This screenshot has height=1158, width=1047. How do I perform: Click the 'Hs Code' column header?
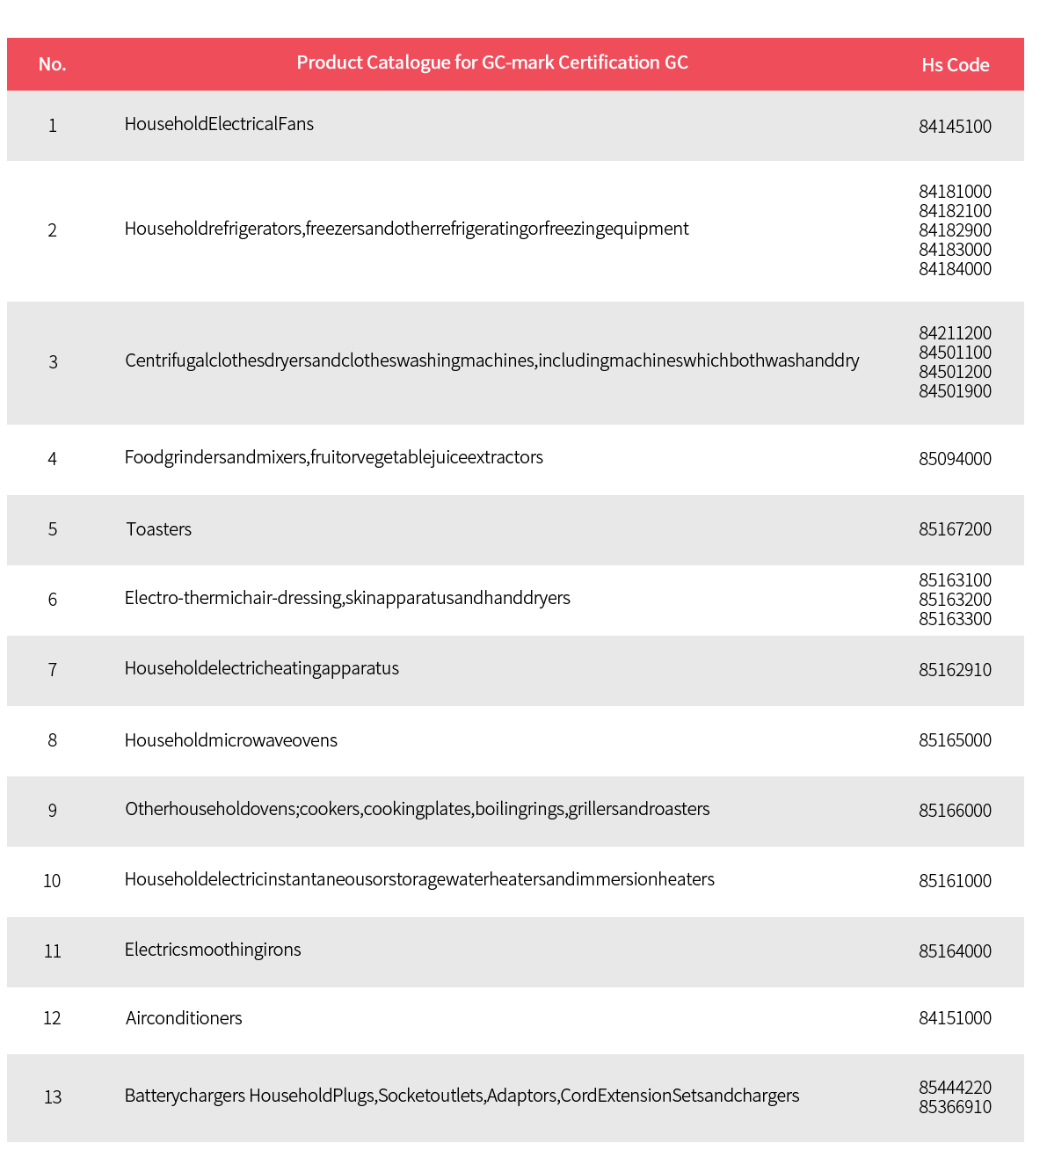point(956,65)
